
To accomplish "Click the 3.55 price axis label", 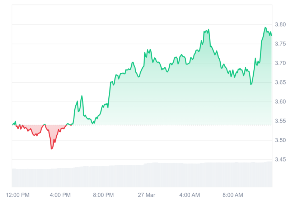I will pyautogui.click(x=280, y=121).
